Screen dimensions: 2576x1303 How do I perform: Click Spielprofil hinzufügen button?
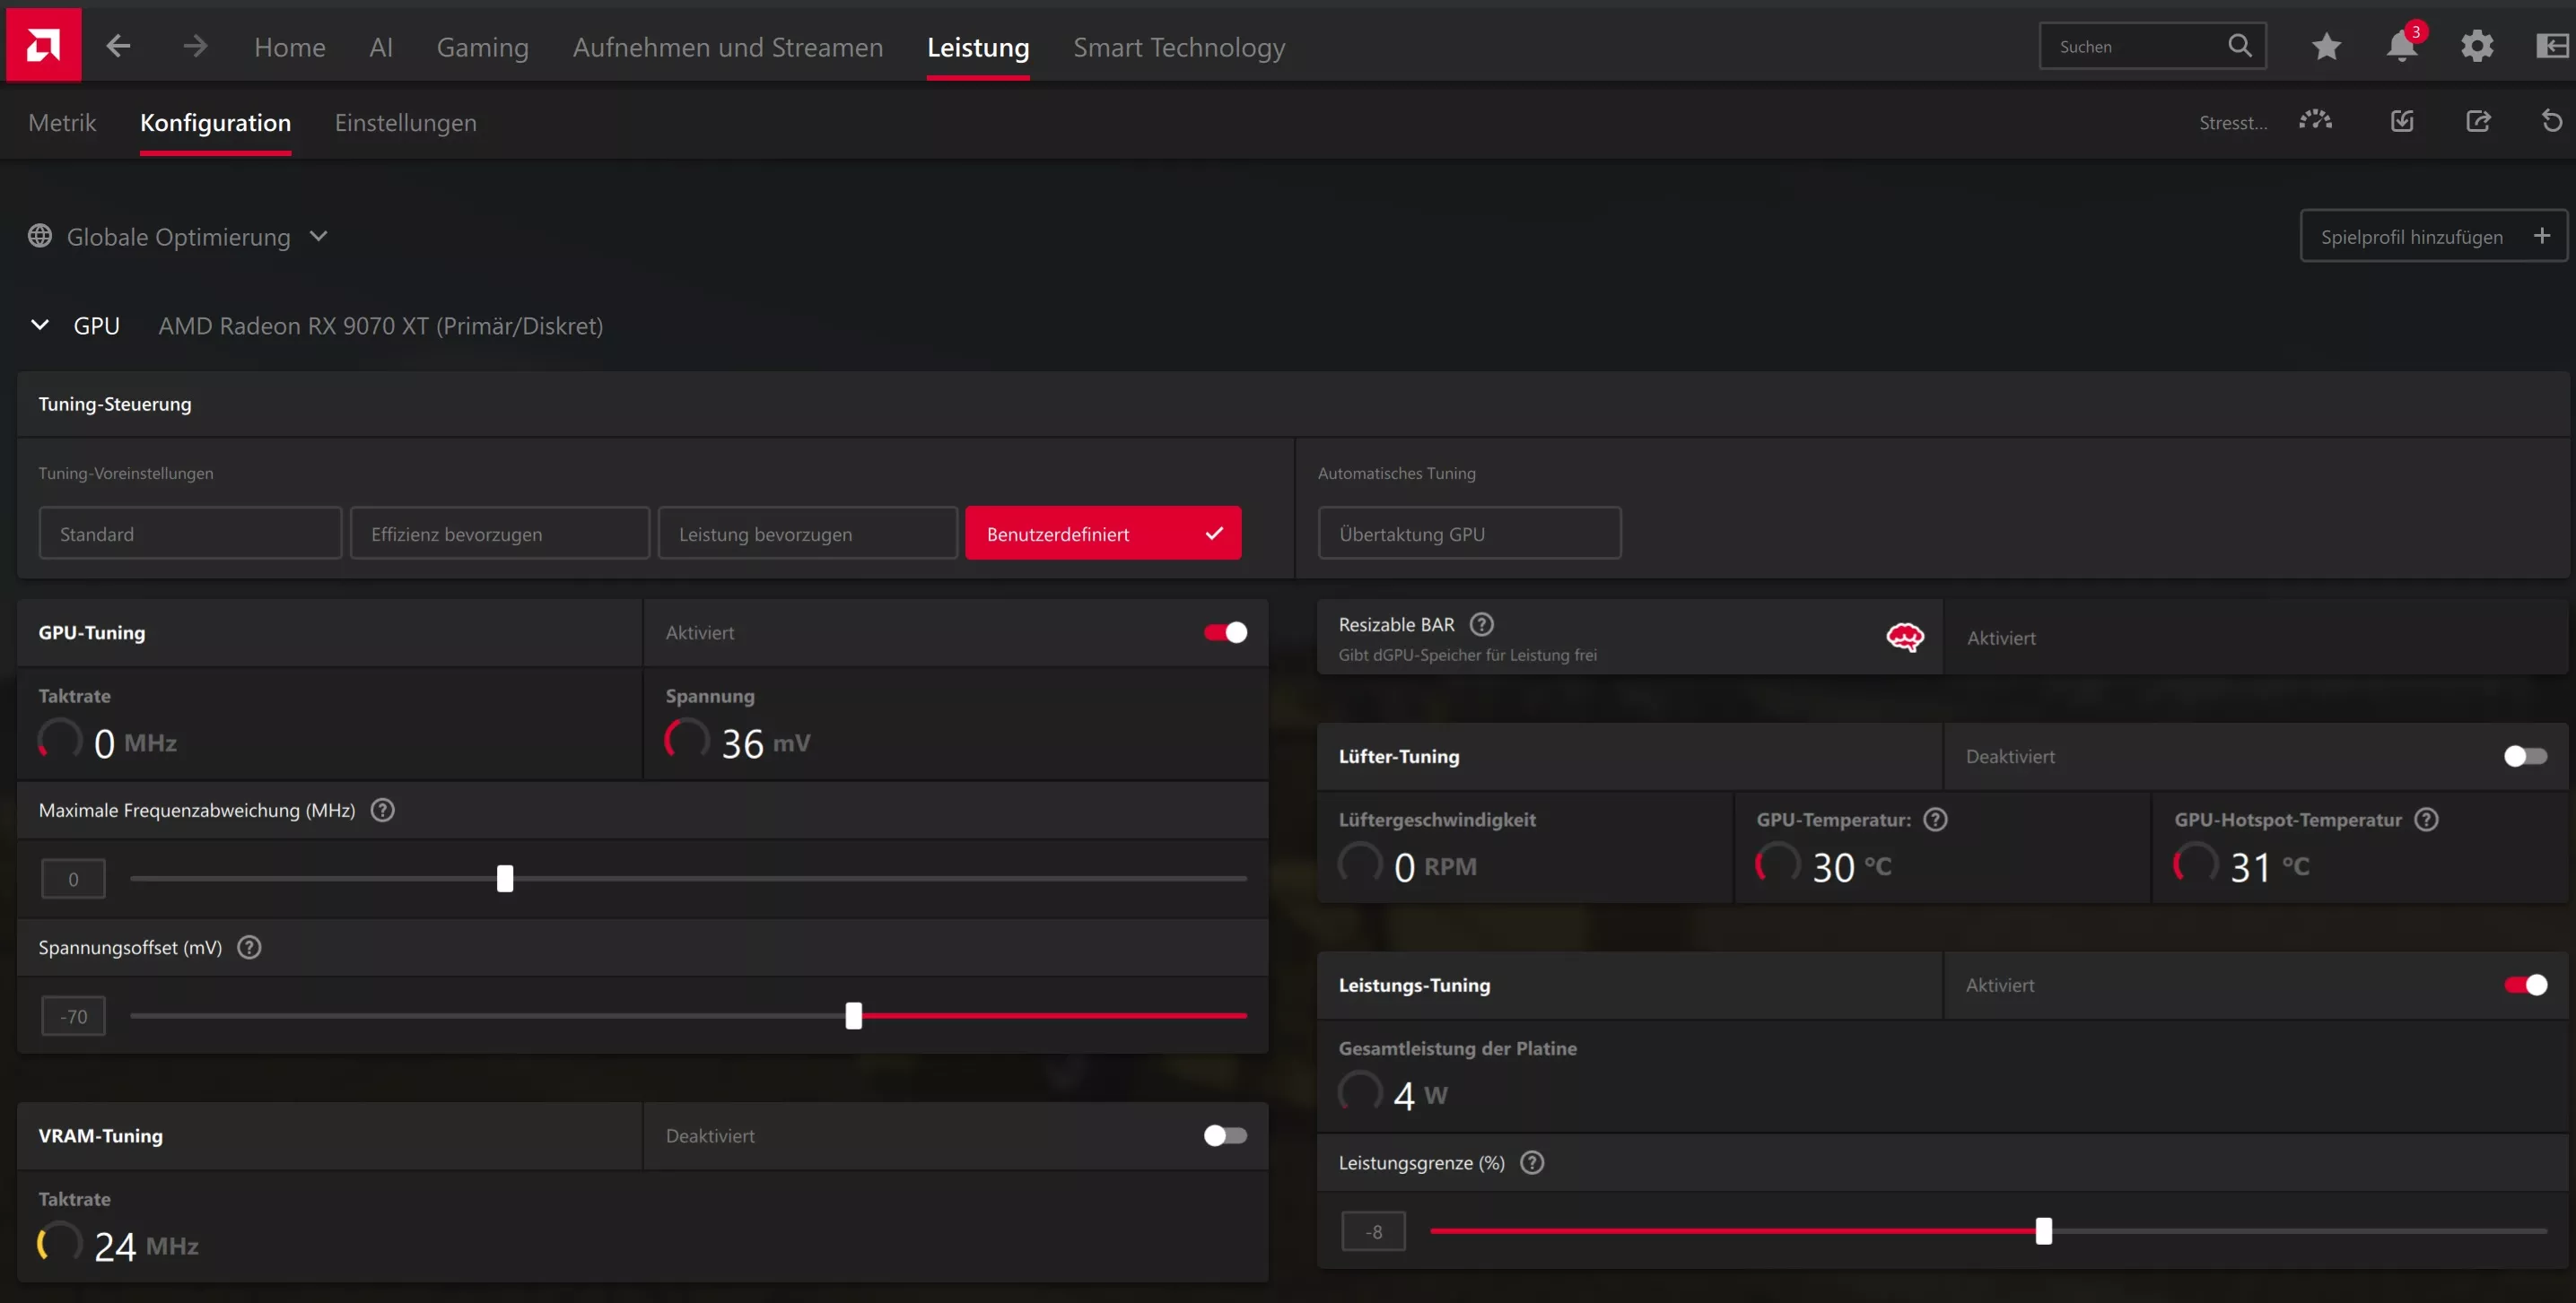point(2433,236)
